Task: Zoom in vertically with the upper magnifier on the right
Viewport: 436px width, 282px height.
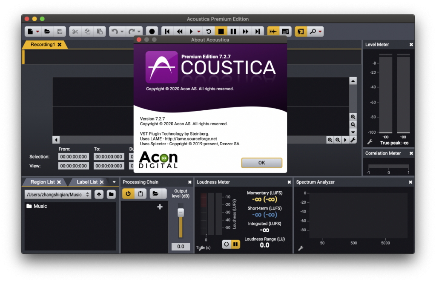Action: point(353,117)
